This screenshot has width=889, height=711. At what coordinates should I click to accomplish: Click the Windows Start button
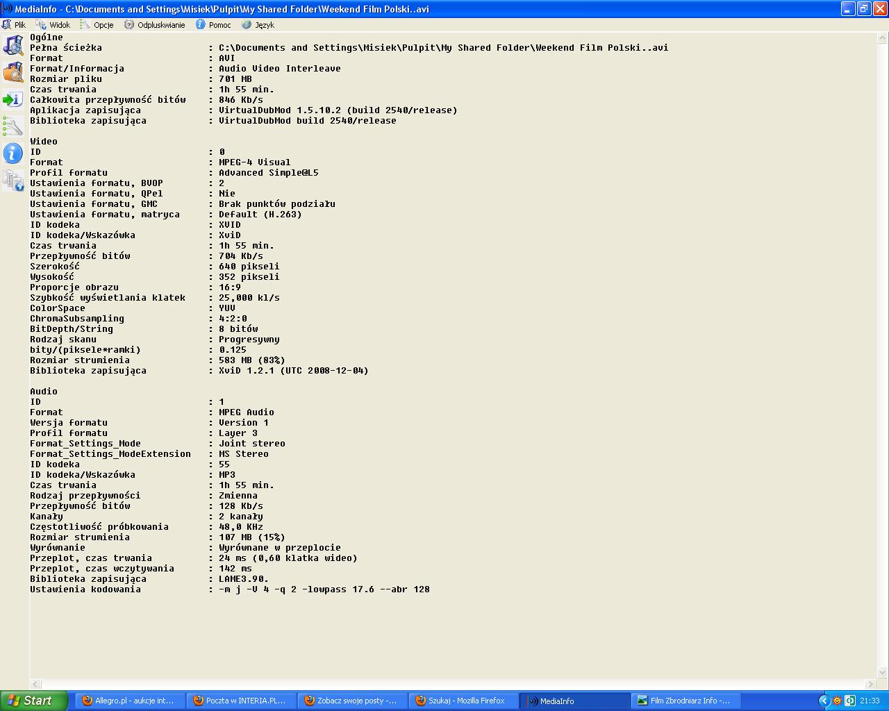(x=34, y=701)
